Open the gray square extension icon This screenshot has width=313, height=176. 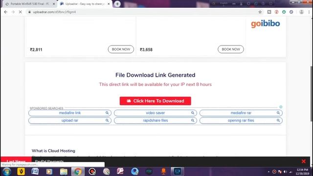269,12
